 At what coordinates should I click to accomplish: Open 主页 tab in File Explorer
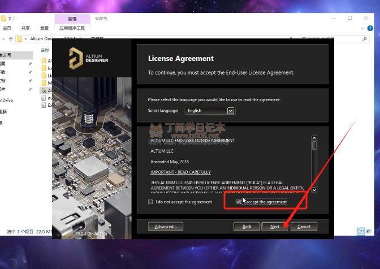click(x=7, y=28)
